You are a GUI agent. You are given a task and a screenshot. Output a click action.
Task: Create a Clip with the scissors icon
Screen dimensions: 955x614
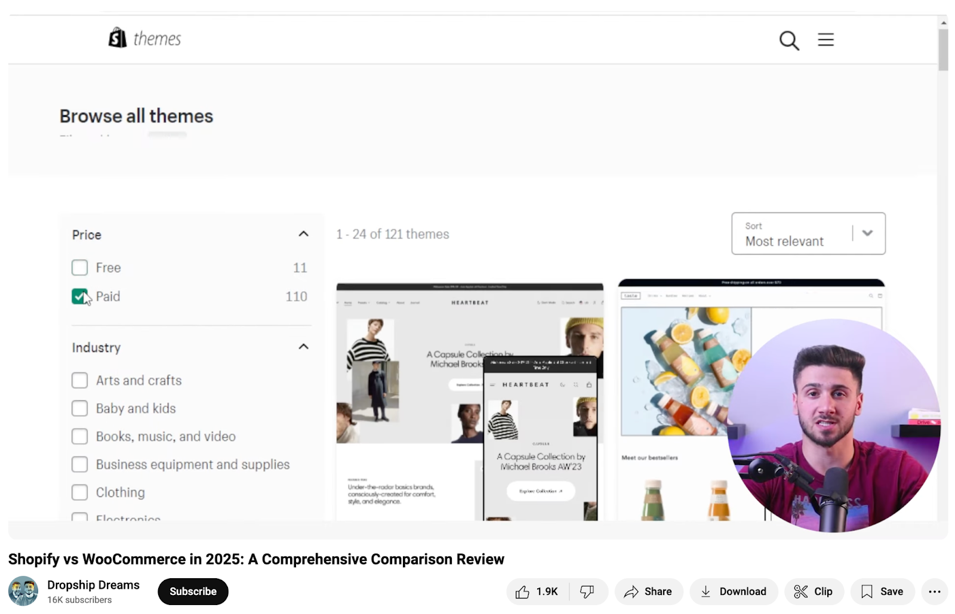814,591
